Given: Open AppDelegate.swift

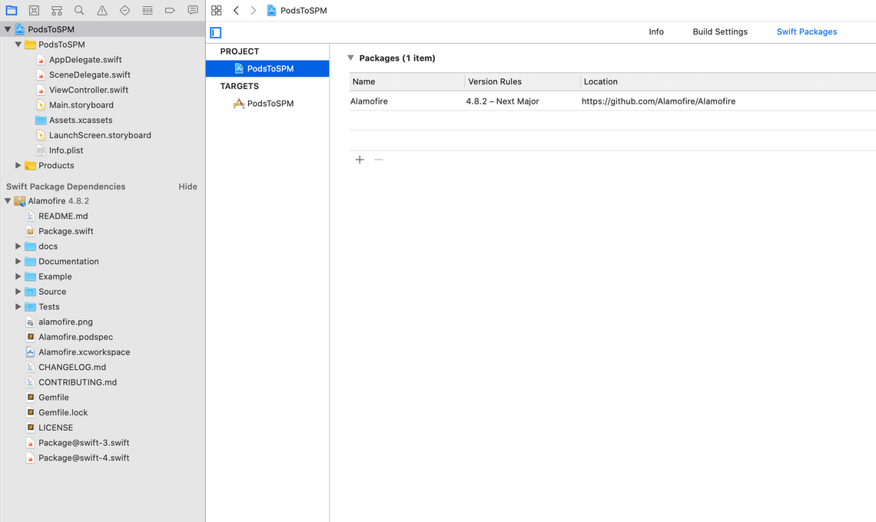Looking at the screenshot, I should pyautogui.click(x=85, y=59).
